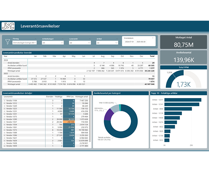The width and height of the screenshot is (209, 172).
Task: Expand the Vendor 1596 row
Action: (4, 135)
